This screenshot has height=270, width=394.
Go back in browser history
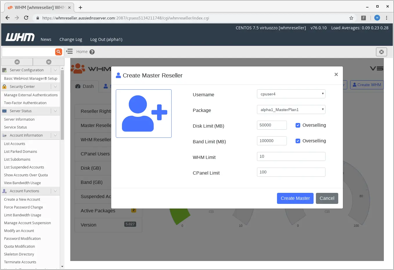8,18
